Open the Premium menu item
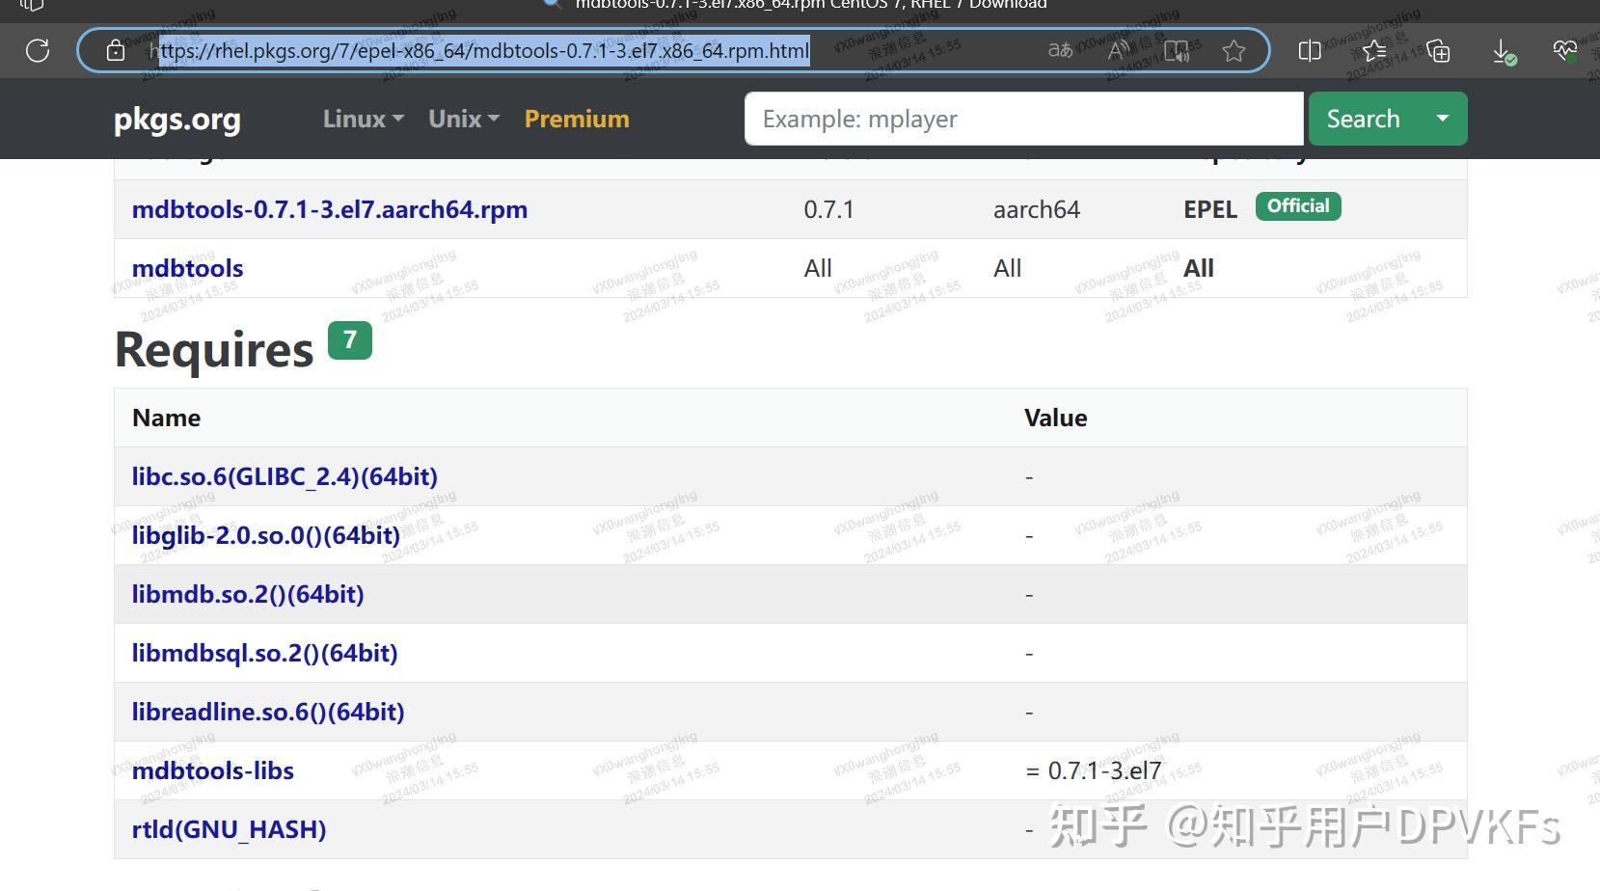The height and width of the screenshot is (891, 1600). [x=576, y=119]
